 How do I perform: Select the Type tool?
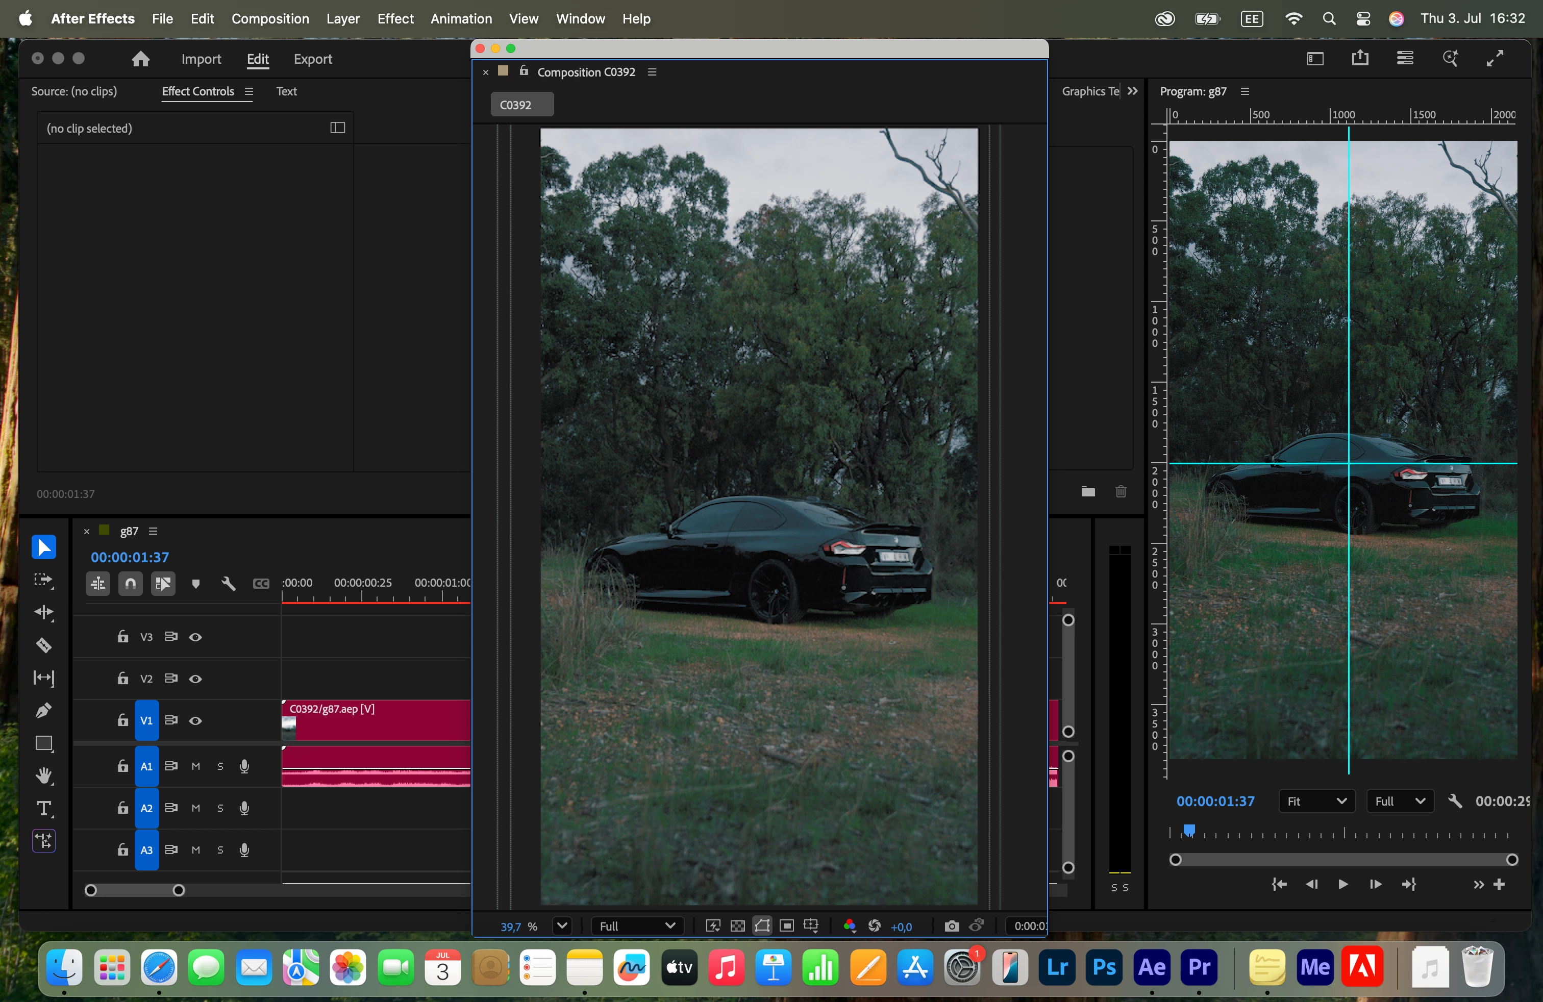point(43,808)
